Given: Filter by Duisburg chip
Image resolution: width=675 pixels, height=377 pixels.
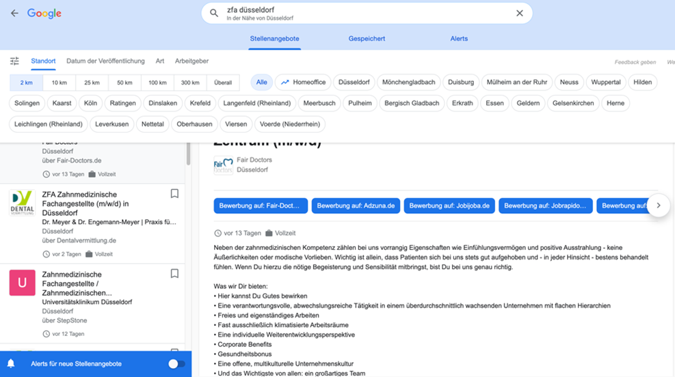Looking at the screenshot, I should [x=461, y=82].
